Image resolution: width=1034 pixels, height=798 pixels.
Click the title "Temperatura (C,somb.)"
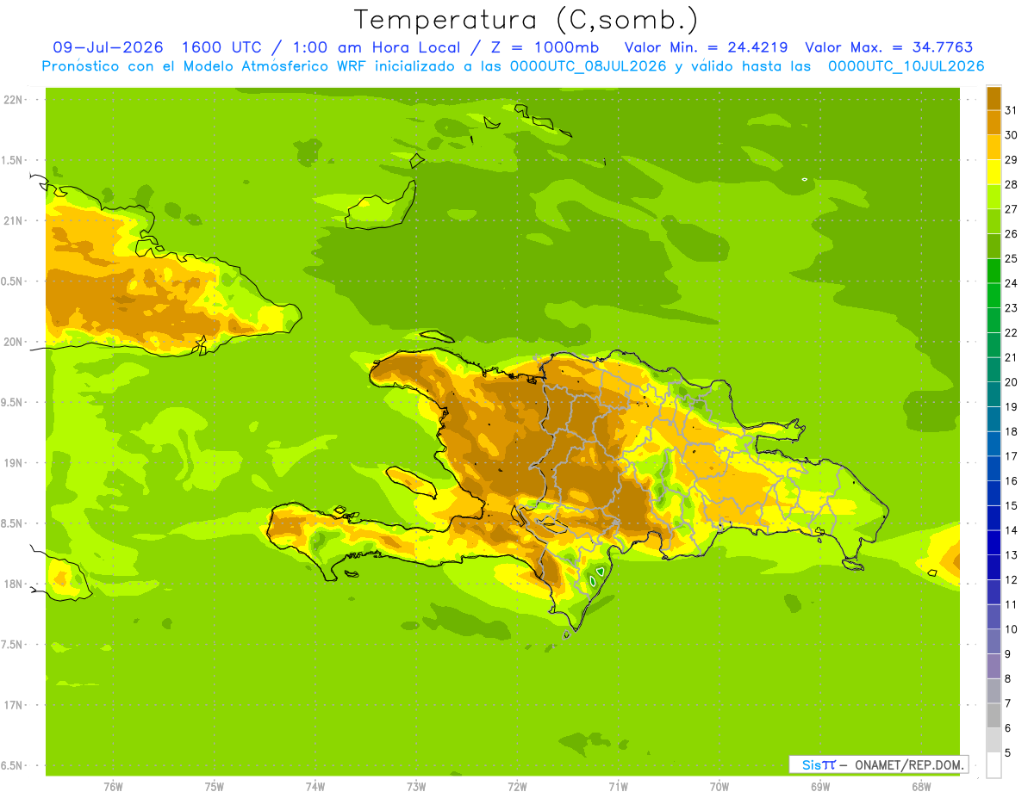[x=526, y=20]
